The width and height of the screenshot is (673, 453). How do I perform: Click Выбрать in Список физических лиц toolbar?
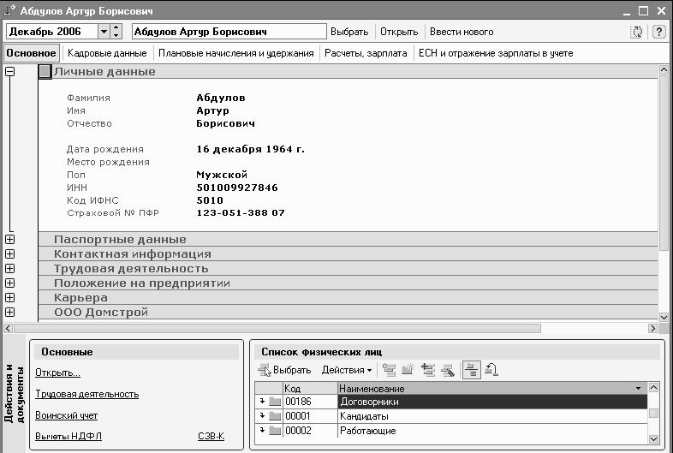(284, 370)
